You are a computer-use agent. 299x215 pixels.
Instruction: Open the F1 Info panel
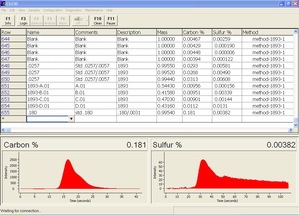pos(8,20)
